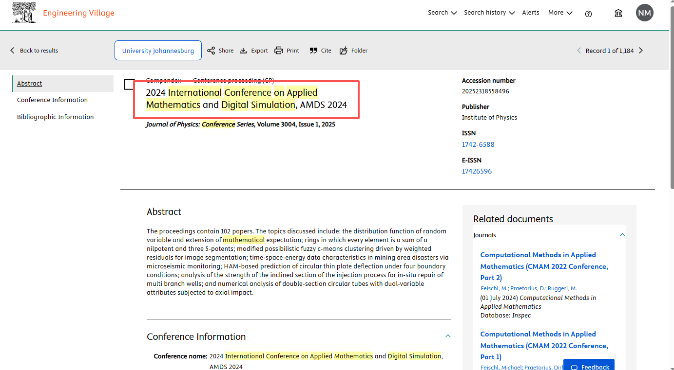Click the University Johannesburg button

(x=158, y=51)
